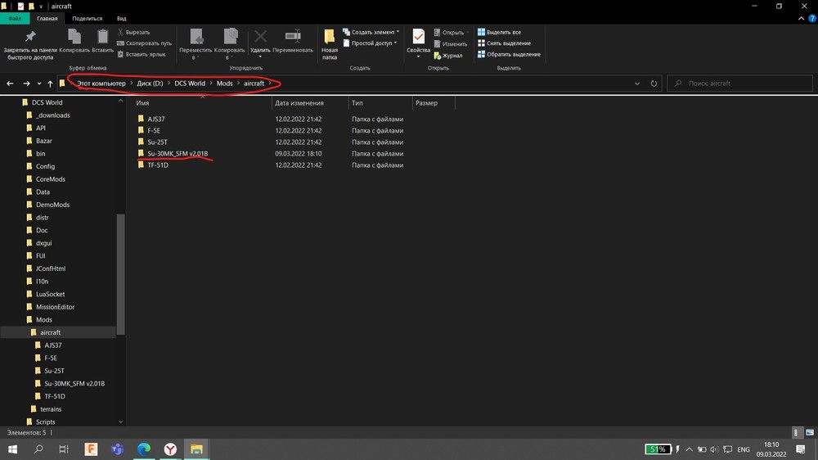Screen dimensions: 818x460
Task: Open Microsoft Teams from taskbar
Action: coord(117,449)
